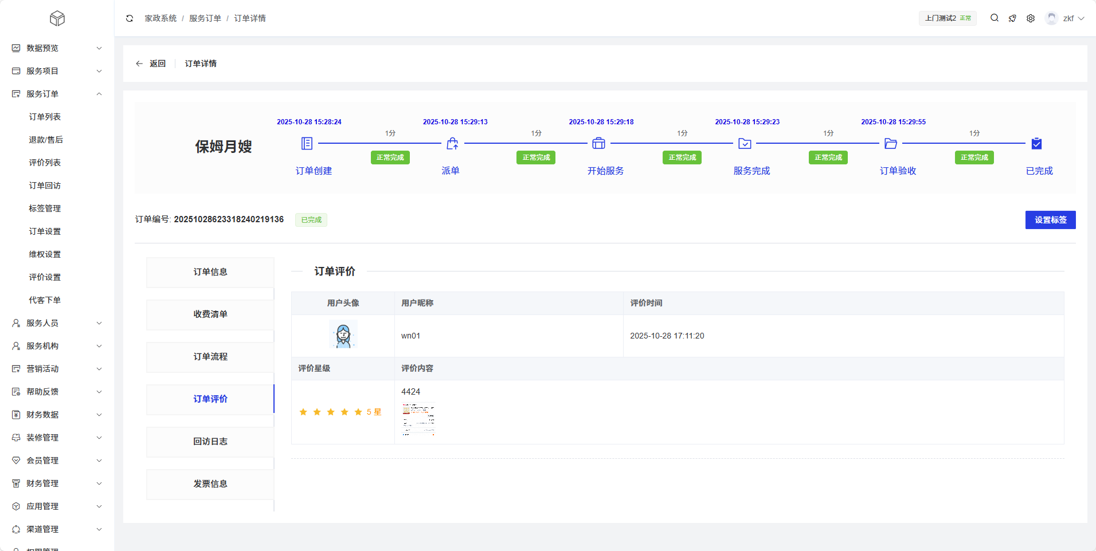Click the 开始服务 step icon
Screen dimensions: 1096x551
pyautogui.click(x=598, y=143)
